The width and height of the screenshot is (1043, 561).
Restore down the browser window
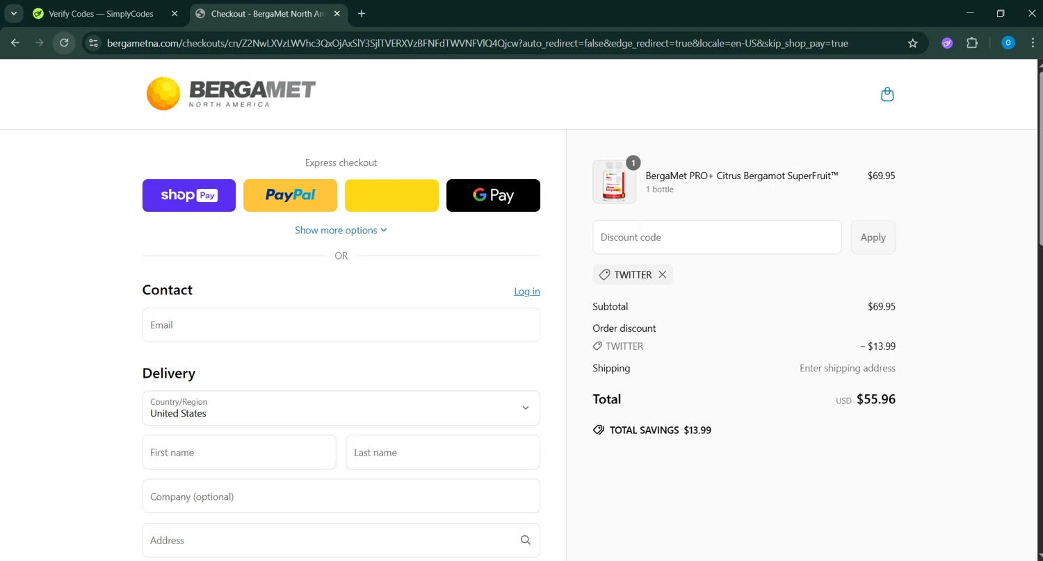(x=1001, y=13)
